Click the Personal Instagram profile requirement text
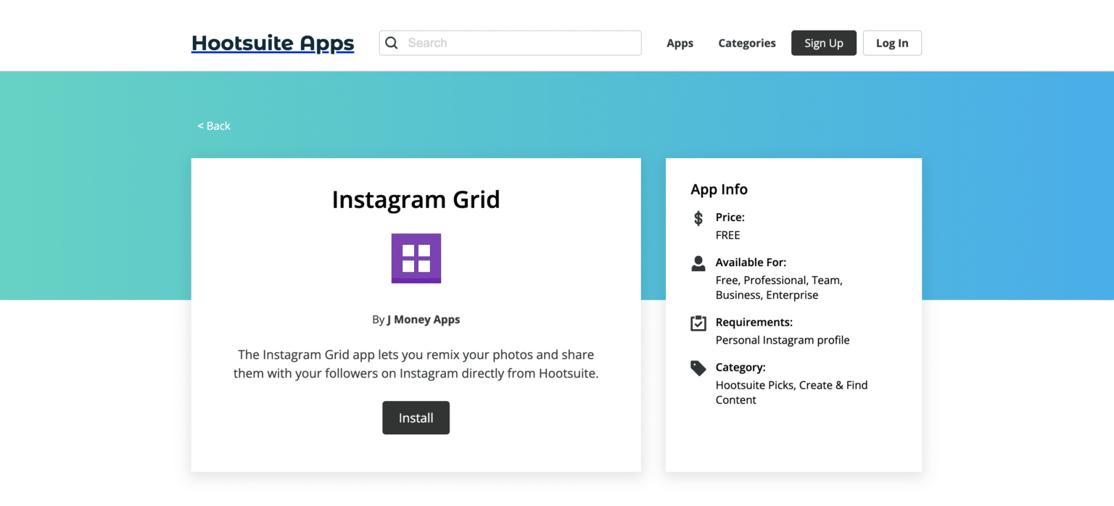 pyautogui.click(x=783, y=339)
